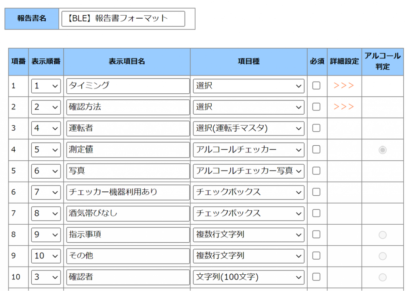Check the required box for 運転者
This screenshot has width=406, height=291.
click(316, 128)
